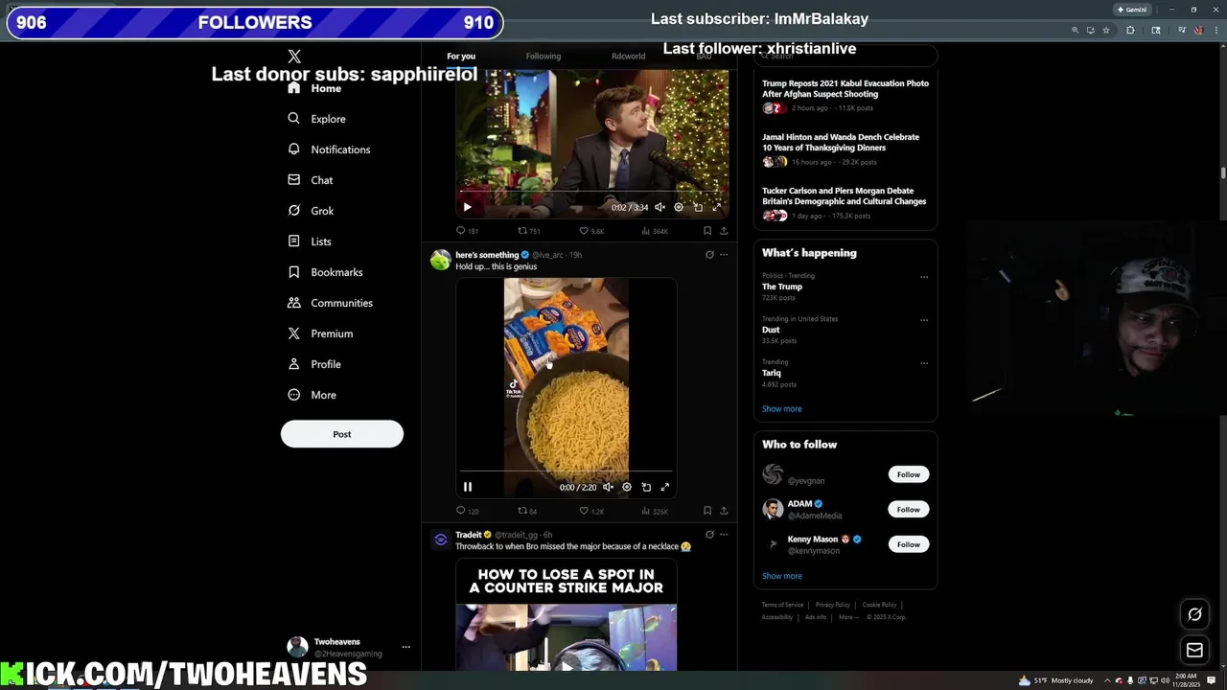Open Communities in the sidebar
Viewport: 1227px width, 690px height.
point(330,303)
